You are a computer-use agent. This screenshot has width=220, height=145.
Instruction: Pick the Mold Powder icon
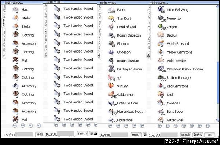(x=161, y=60)
